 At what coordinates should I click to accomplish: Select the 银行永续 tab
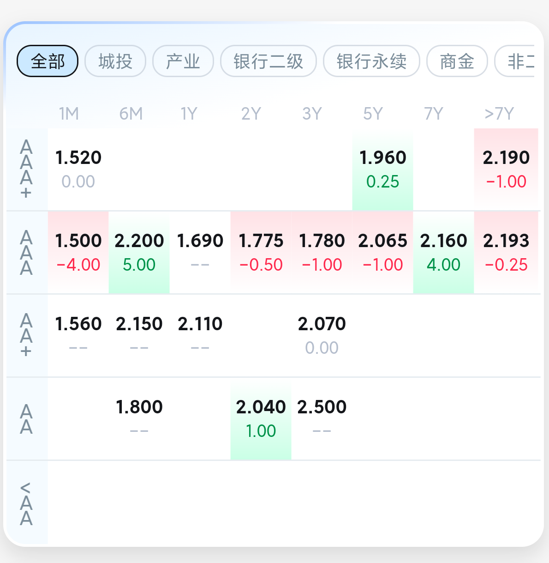coord(371,61)
